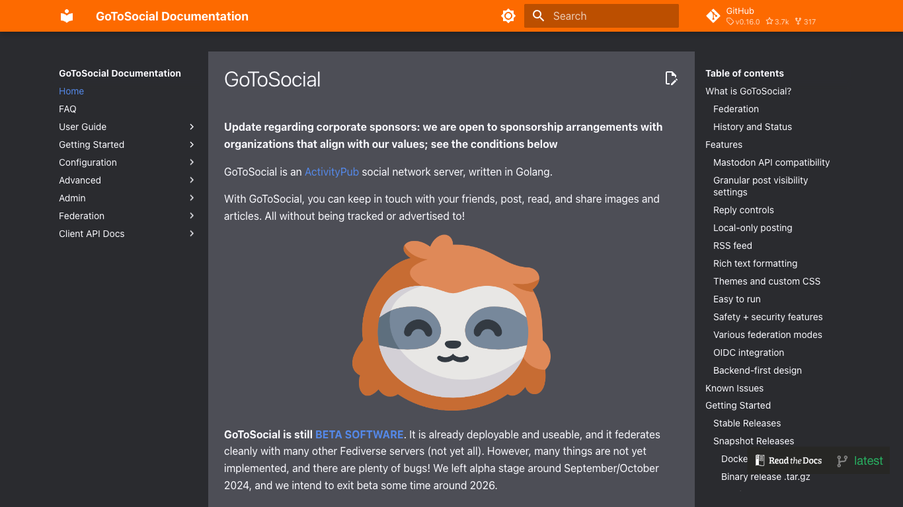Expand Getting Started section arrow
The height and width of the screenshot is (507, 903).
click(x=192, y=145)
